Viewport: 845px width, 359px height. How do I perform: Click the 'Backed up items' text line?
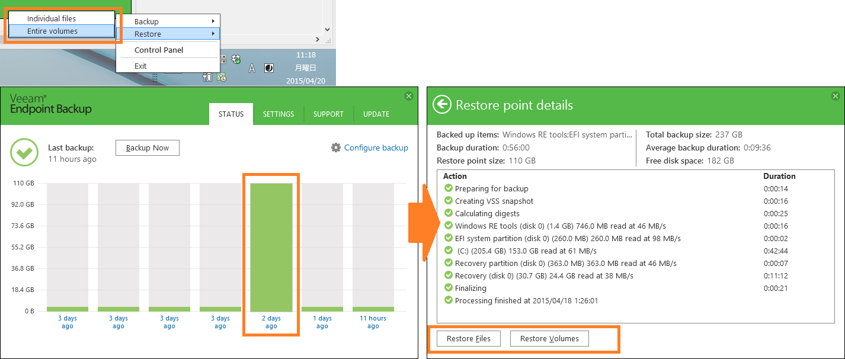tap(534, 134)
